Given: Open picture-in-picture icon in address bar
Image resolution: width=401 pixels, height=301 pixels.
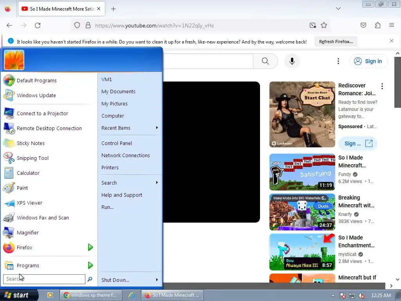Looking at the screenshot, I should click(x=312, y=25).
